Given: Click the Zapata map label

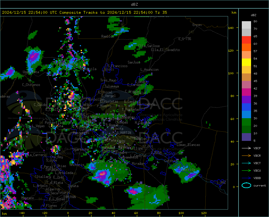Looking at the screenshot, I should click(x=73, y=186).
